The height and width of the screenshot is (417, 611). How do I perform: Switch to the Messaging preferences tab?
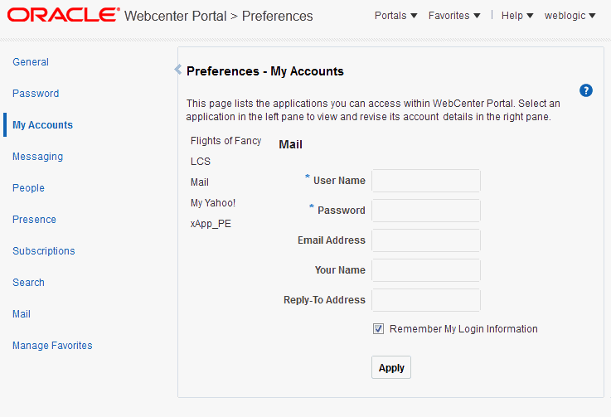click(37, 157)
